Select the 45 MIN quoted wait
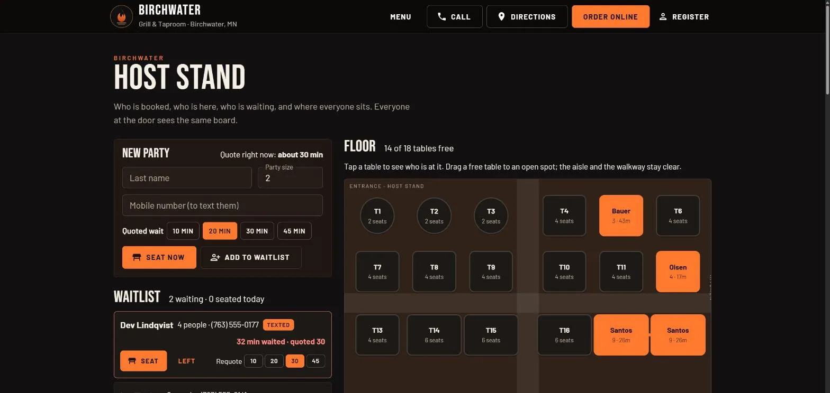The image size is (830, 393). 294,231
